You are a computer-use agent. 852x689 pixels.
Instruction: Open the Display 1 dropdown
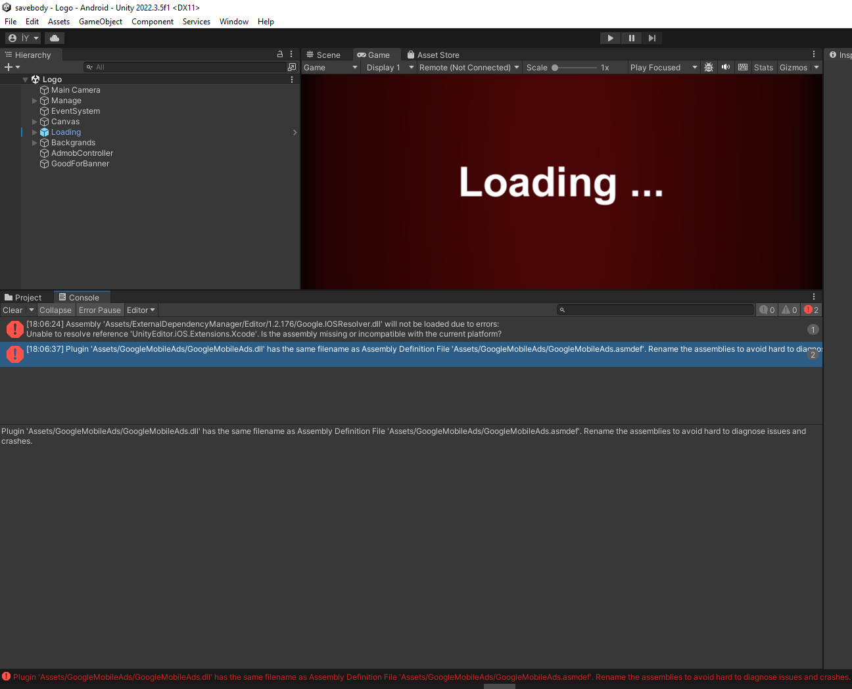click(x=390, y=68)
